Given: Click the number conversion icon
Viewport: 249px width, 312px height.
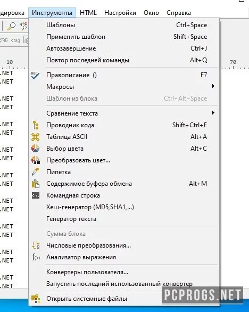Looking at the screenshot, I should pos(36,245).
